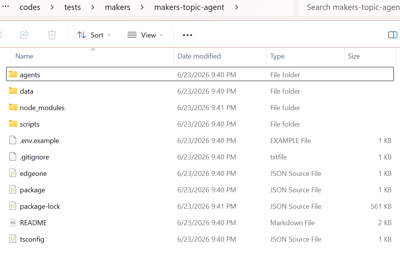Navigate to codes breadcrumb

30,7
